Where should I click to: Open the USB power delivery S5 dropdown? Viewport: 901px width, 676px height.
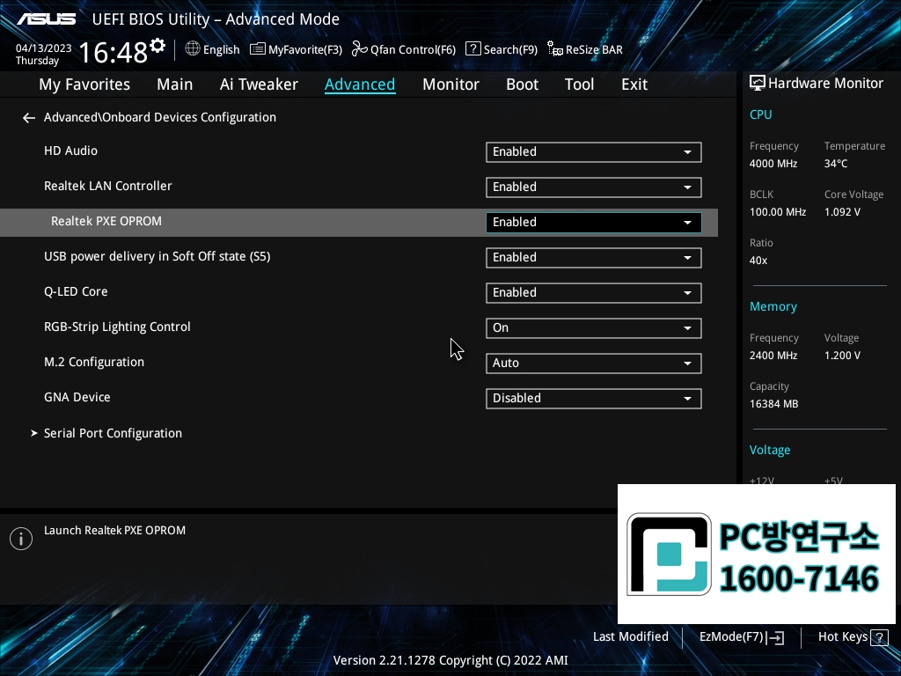tap(594, 258)
